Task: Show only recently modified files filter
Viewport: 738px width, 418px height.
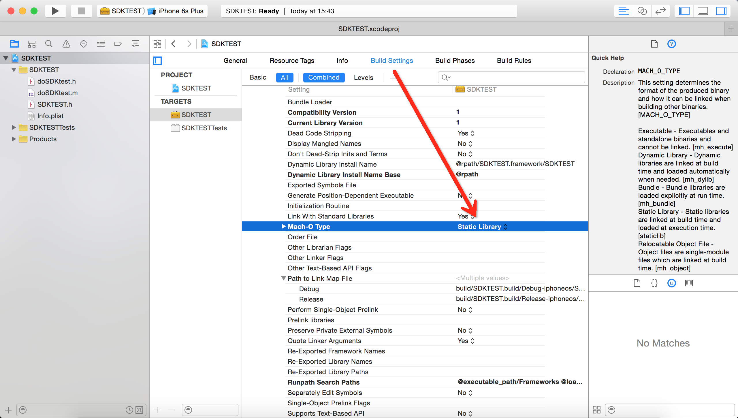Action: point(129,410)
